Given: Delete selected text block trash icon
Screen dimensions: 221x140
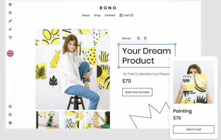Looking at the screenshot, I should coord(145,38).
